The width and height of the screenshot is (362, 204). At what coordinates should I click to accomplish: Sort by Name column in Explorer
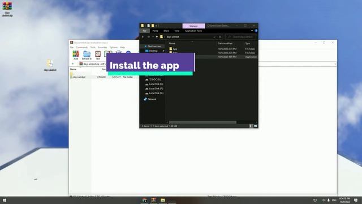172,43
